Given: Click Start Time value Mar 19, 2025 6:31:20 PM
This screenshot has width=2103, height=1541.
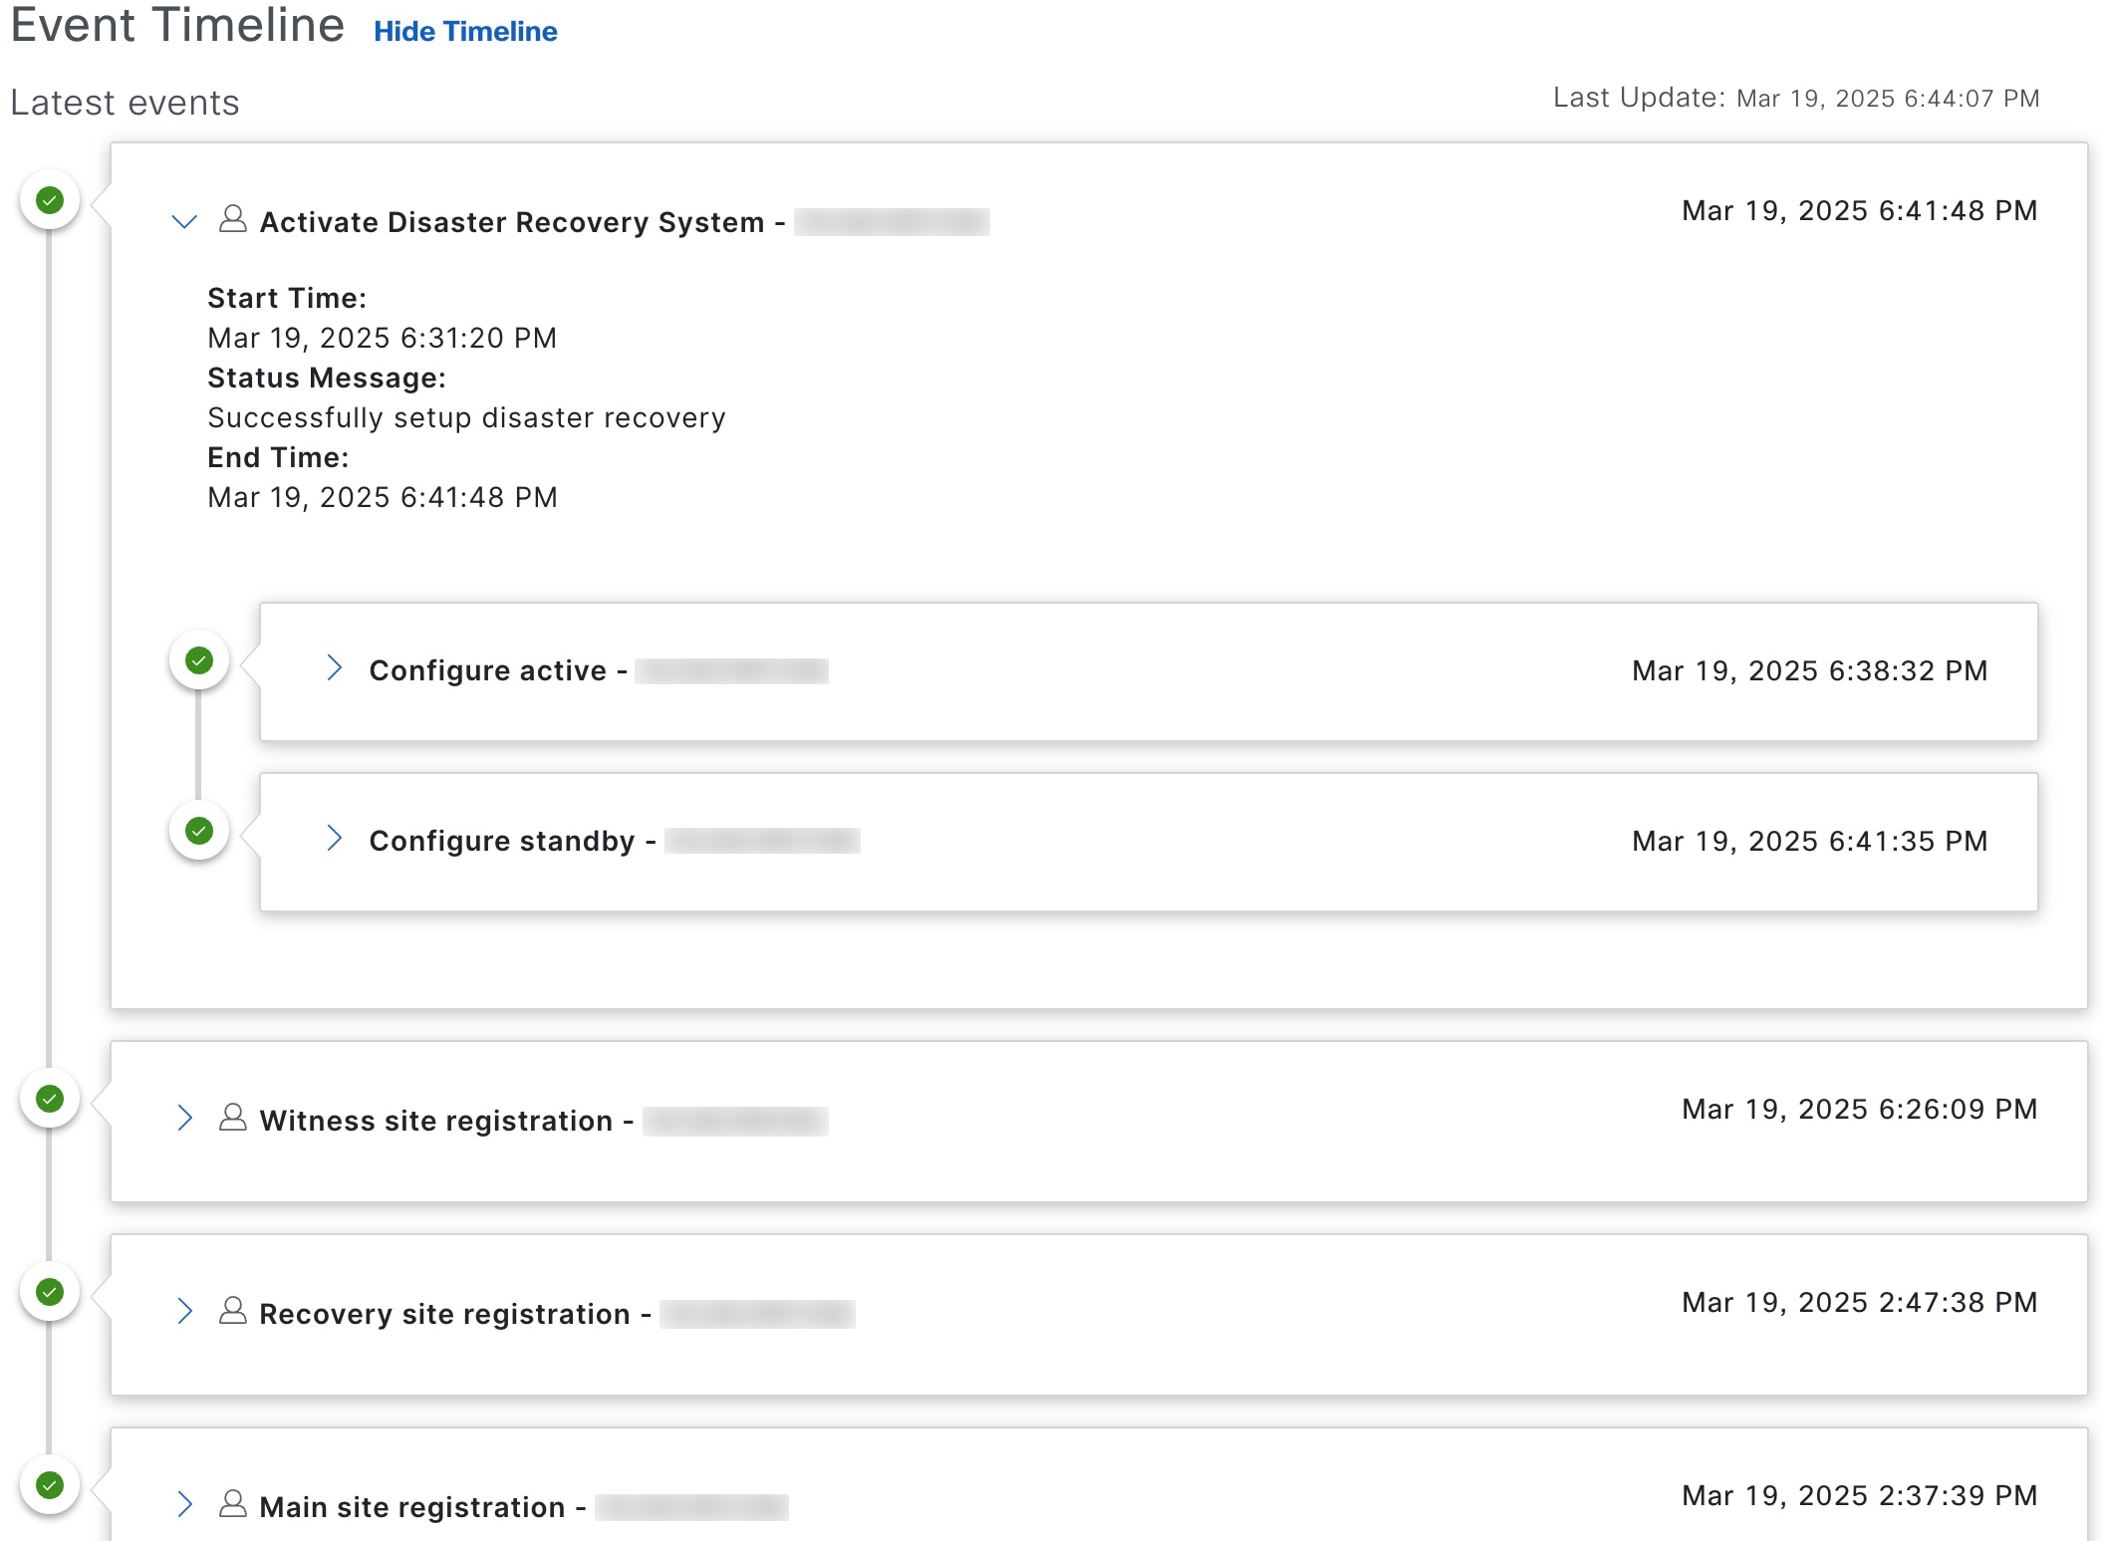Looking at the screenshot, I should point(382,338).
